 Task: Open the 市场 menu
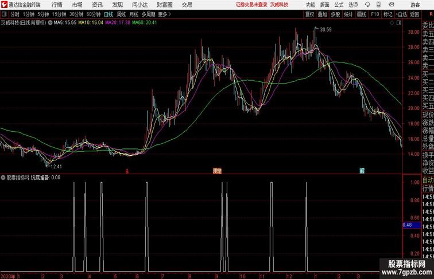tap(77, 5)
